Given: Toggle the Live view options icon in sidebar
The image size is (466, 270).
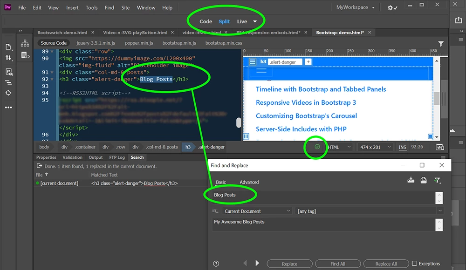Looking at the screenshot, I should click(8, 72).
